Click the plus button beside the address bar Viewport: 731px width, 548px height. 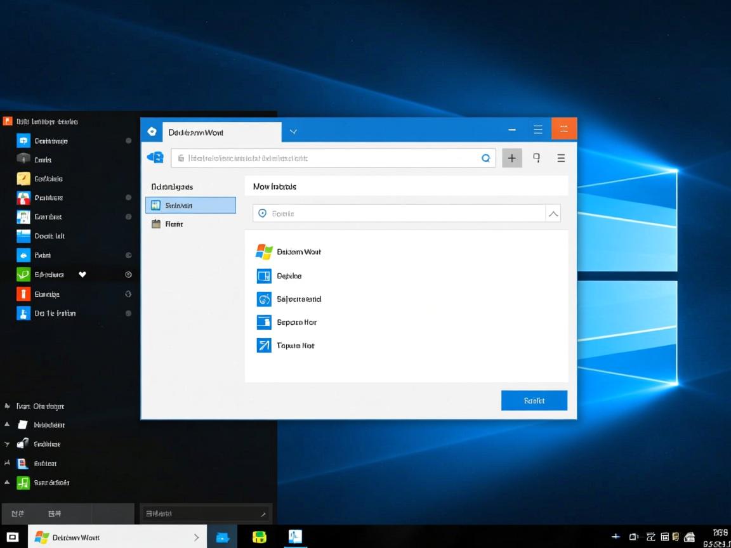point(511,158)
